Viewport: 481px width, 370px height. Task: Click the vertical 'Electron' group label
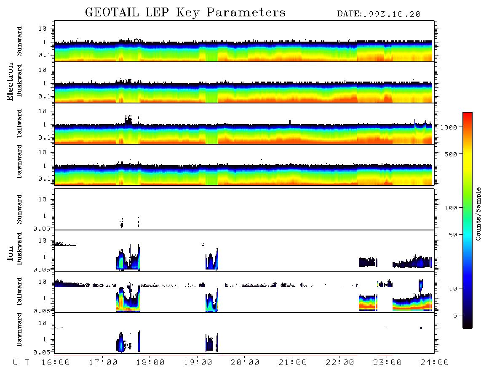[10, 82]
